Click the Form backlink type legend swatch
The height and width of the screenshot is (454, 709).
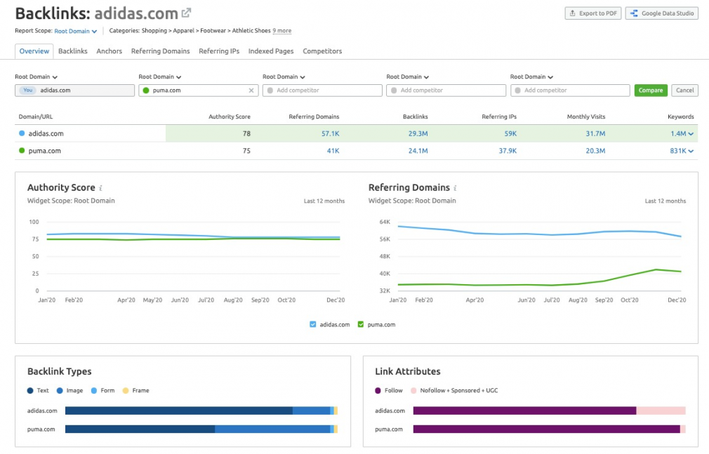click(94, 391)
